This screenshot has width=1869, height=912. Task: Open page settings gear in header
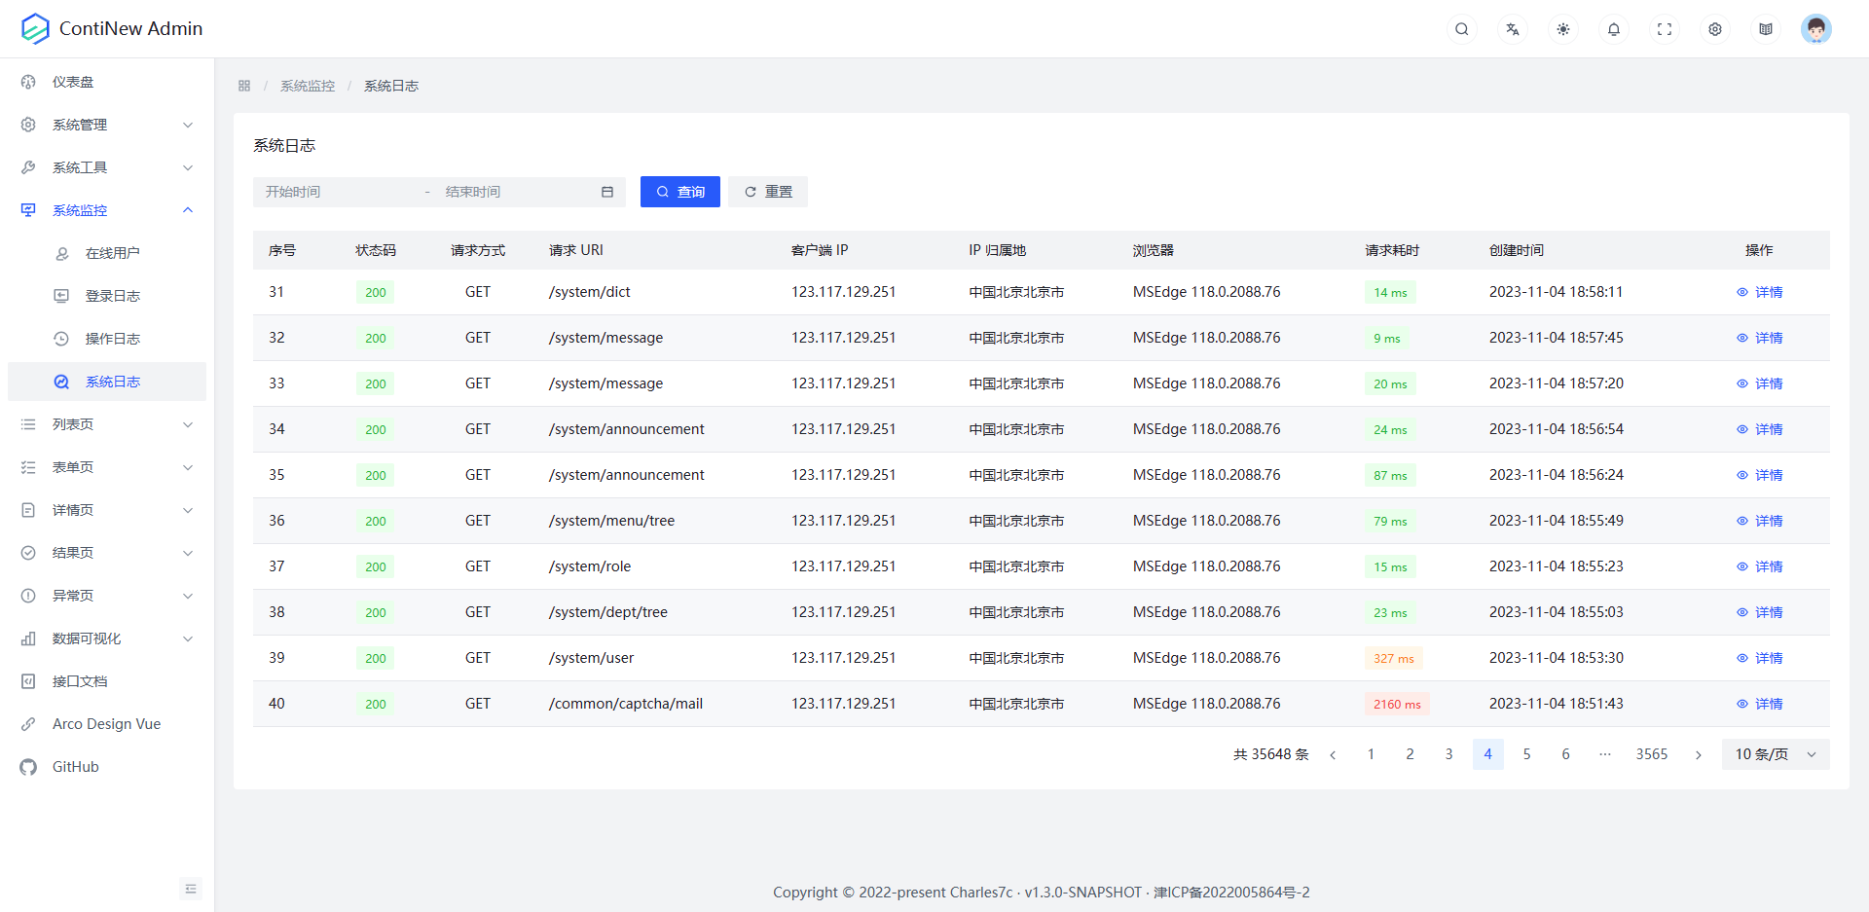[1714, 29]
